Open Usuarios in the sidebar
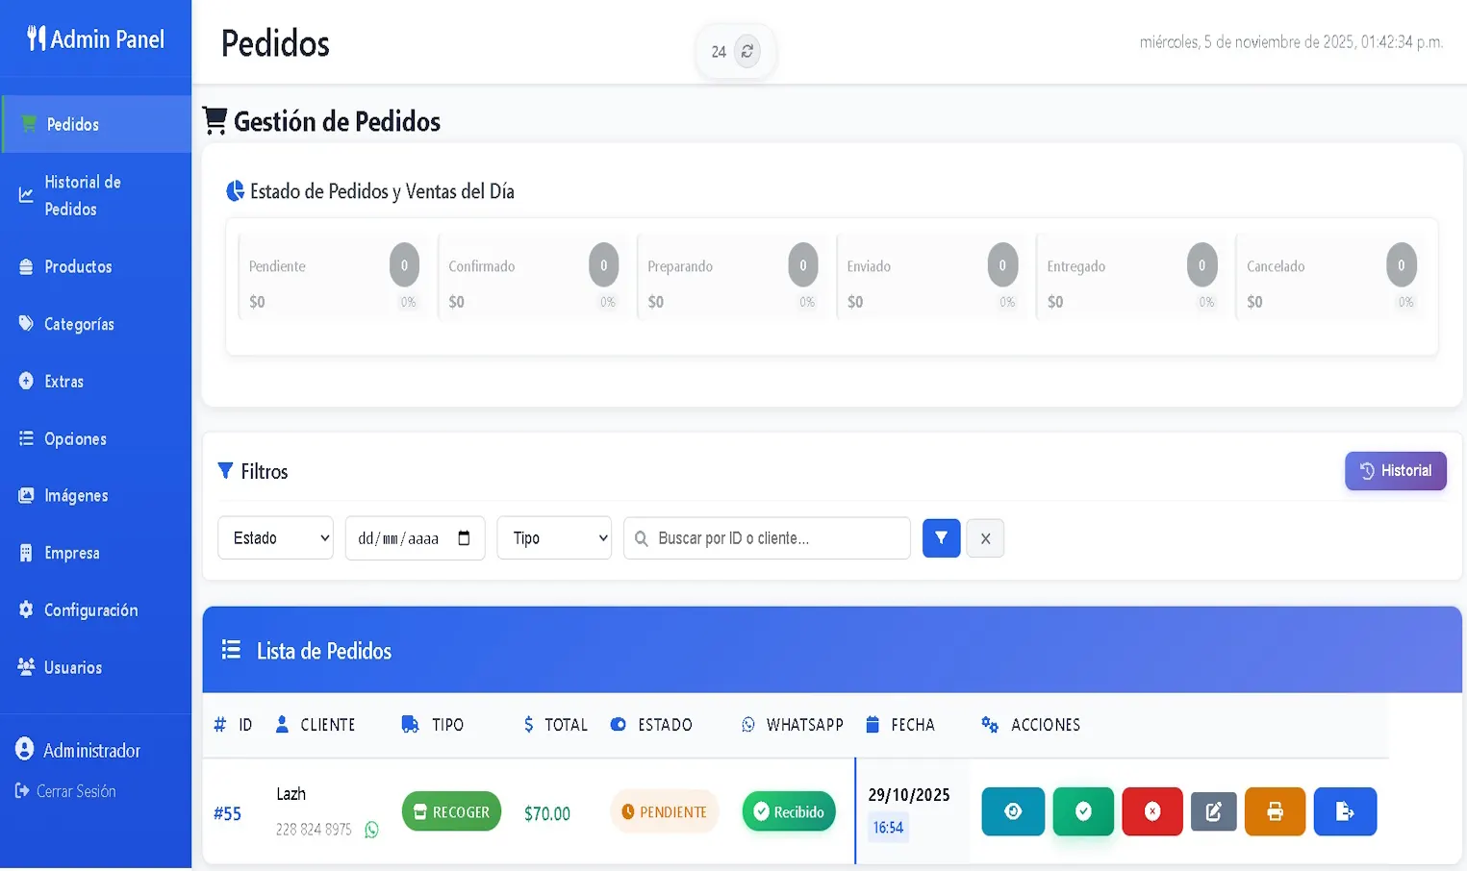The height and width of the screenshot is (871, 1467). coord(96,667)
